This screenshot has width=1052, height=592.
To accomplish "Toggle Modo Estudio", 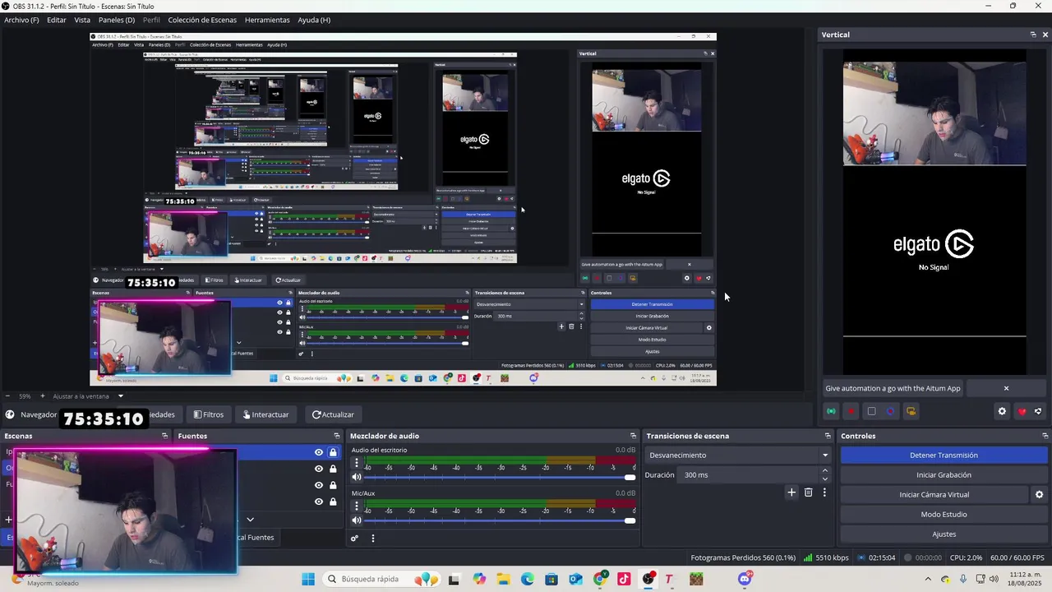I will click(x=944, y=515).
